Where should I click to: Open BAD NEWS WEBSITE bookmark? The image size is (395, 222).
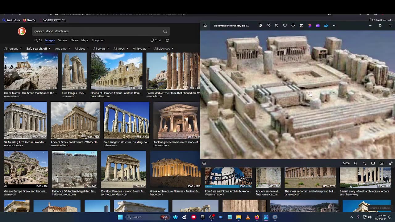pyautogui.click(x=53, y=20)
